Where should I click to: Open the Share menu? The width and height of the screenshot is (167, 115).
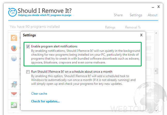(x=118, y=15)
